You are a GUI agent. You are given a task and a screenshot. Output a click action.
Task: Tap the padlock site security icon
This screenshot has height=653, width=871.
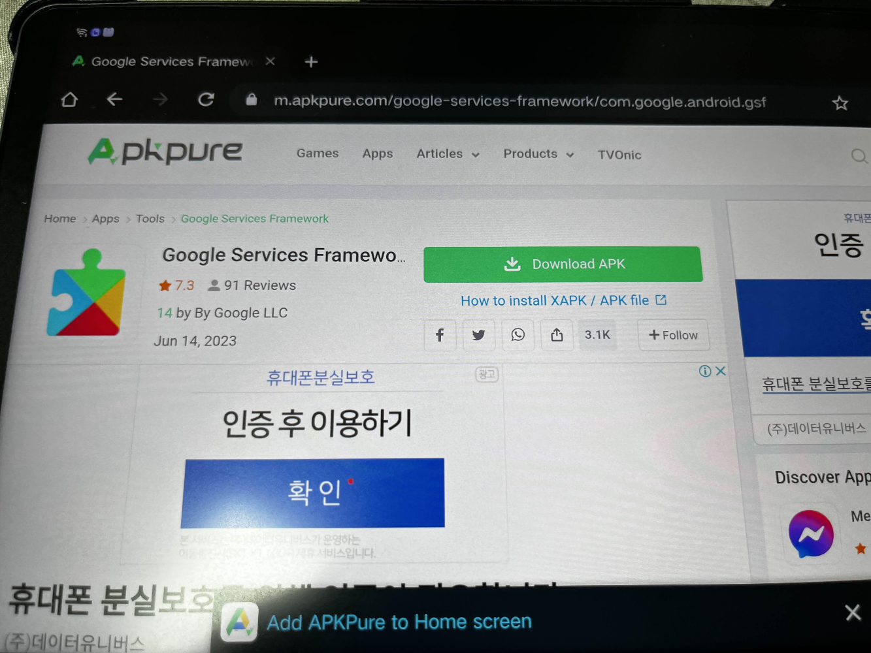pyautogui.click(x=251, y=100)
